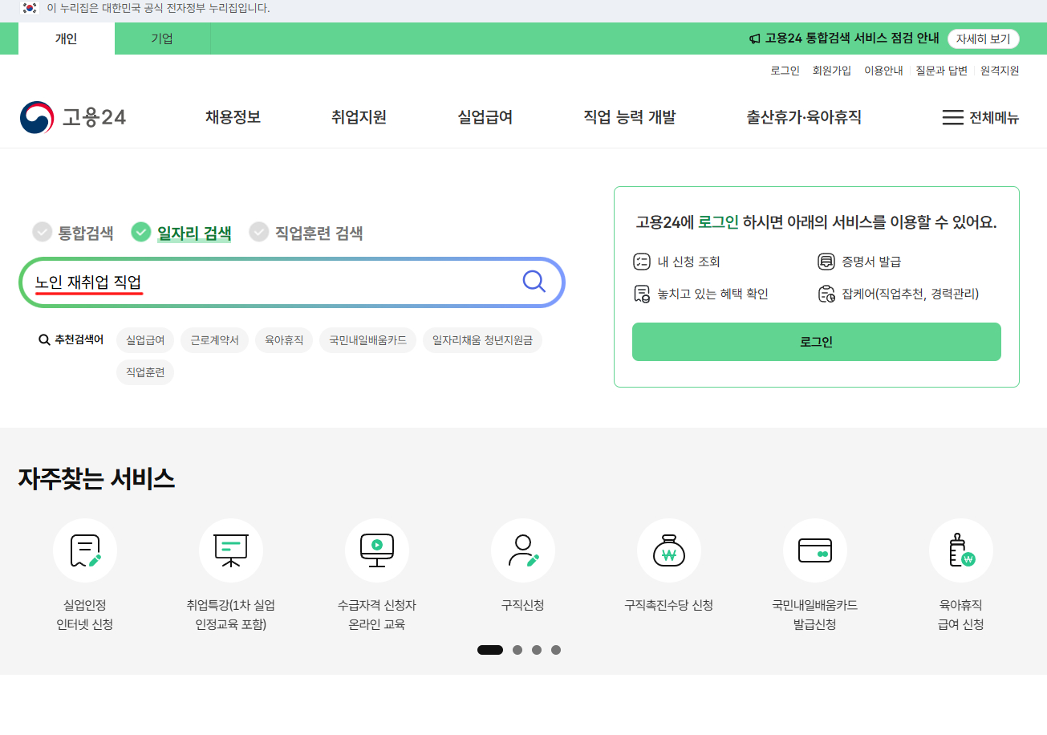1047x735 pixels.
Task: Open the 실업급여 menu
Action: coord(485,117)
